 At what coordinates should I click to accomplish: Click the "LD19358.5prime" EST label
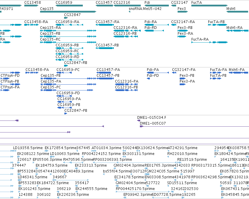click(28, 148)
